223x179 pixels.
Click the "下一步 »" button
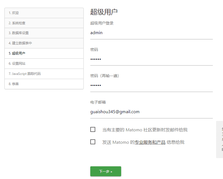105,171
